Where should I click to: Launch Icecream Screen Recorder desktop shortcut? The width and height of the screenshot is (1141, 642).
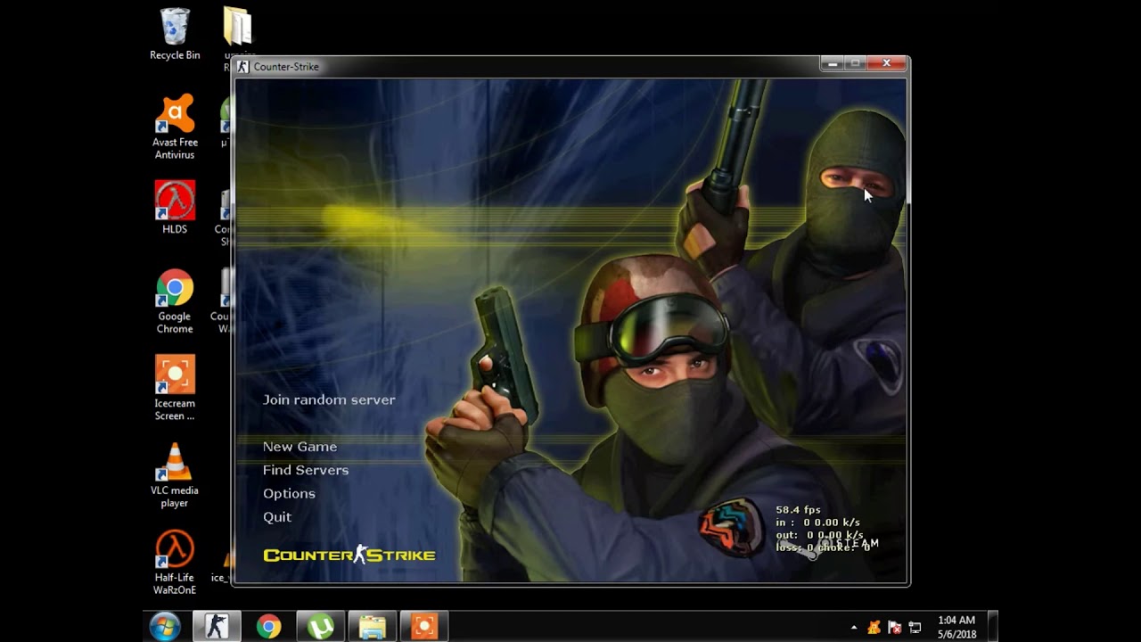point(175,388)
